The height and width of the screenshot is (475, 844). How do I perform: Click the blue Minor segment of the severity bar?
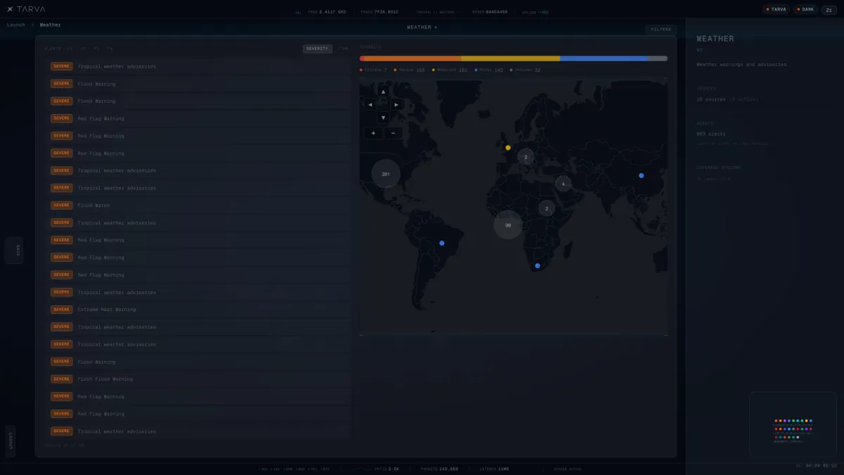[x=603, y=58]
